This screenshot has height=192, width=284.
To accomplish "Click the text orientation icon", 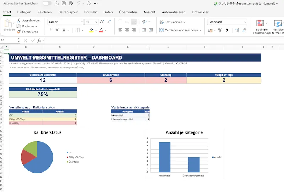I will click(x=144, y=22).
